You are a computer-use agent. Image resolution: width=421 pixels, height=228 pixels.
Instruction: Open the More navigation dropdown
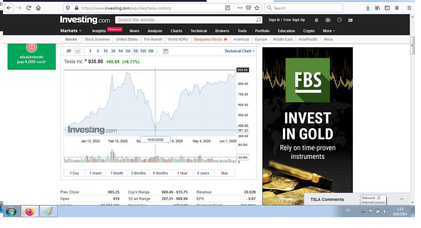click(329, 31)
